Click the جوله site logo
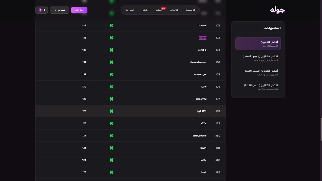The height and width of the screenshot is (181, 322). click(x=277, y=10)
